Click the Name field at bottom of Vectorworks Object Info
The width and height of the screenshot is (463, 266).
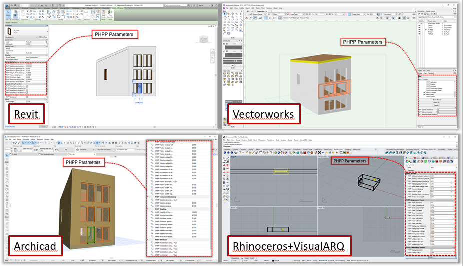click(440, 127)
